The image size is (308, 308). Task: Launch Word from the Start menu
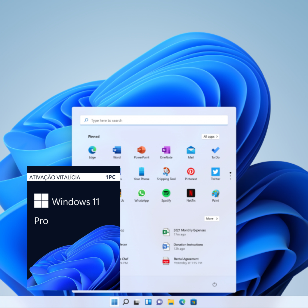pyautogui.click(x=117, y=150)
